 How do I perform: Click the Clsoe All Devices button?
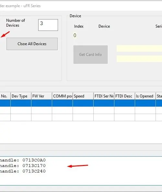click(32, 44)
